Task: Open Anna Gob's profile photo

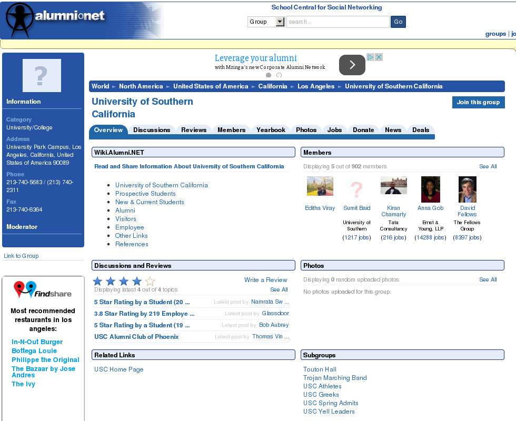Action: pyautogui.click(x=431, y=189)
